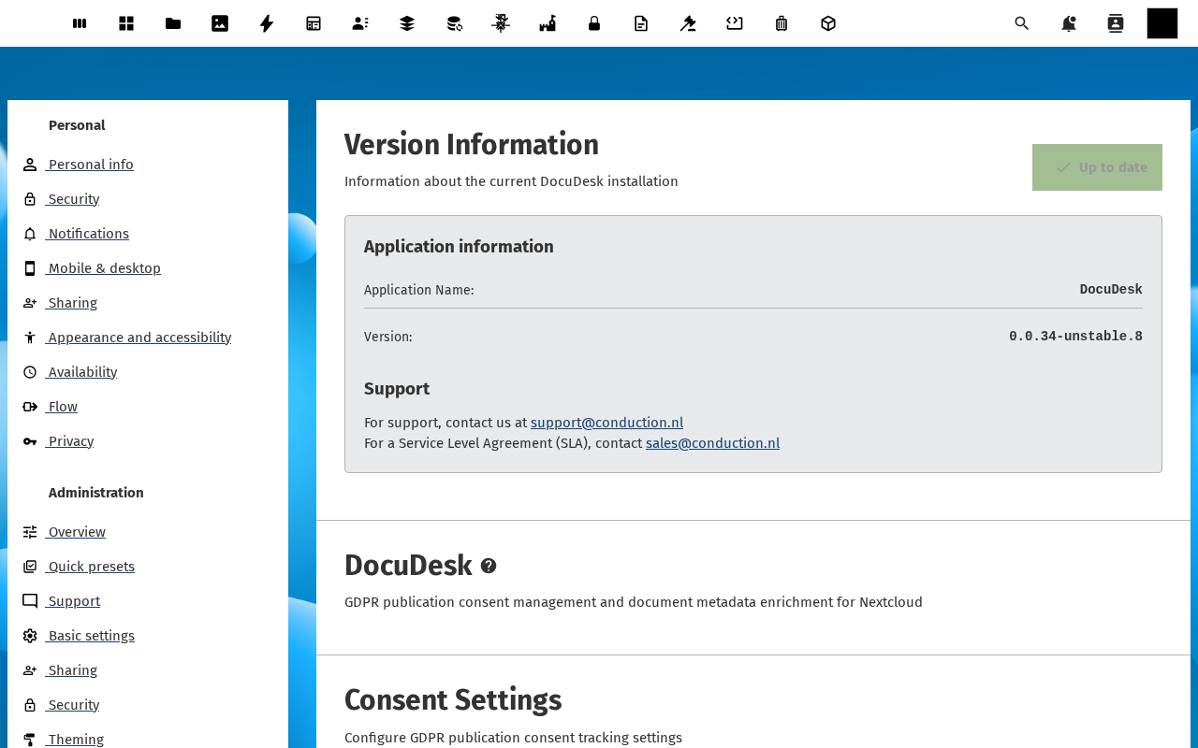Open the search magnifier icon
Viewport: 1198px width, 748px height.
(1022, 23)
